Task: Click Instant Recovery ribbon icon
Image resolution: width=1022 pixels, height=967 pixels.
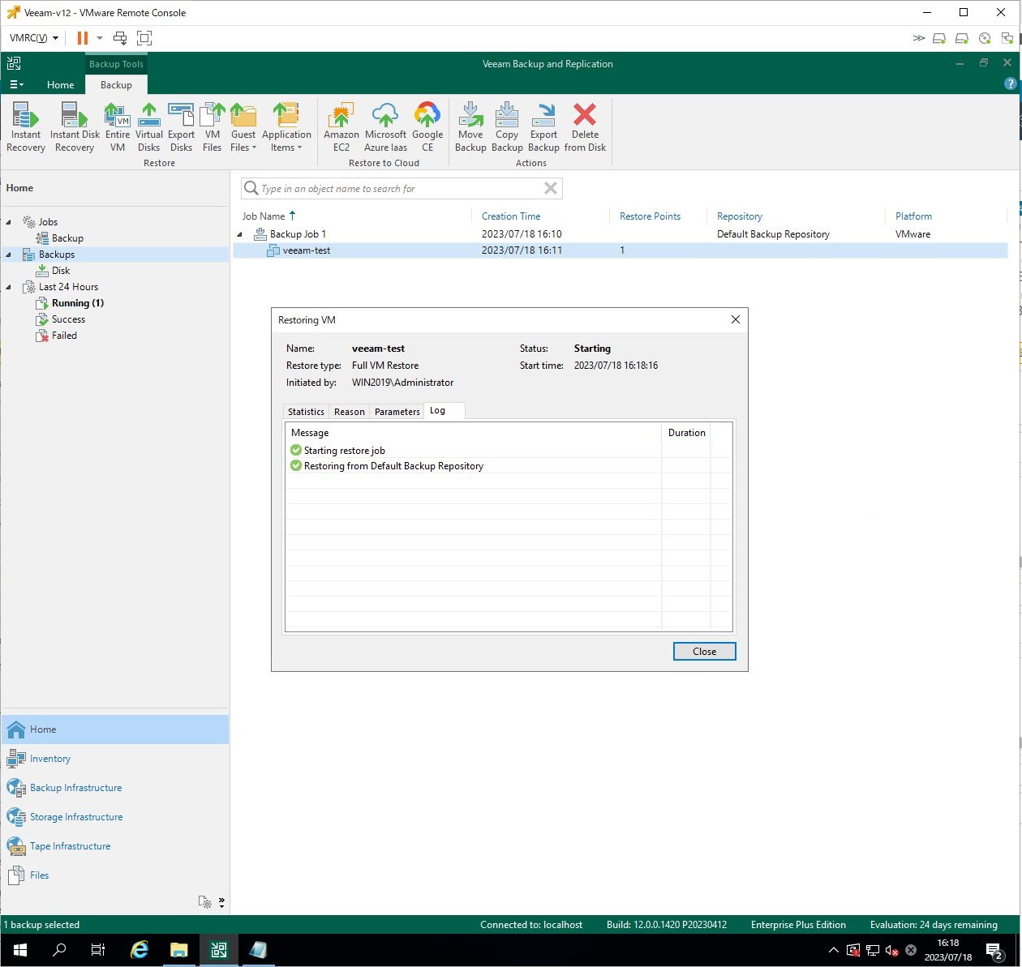Action: coord(26,128)
